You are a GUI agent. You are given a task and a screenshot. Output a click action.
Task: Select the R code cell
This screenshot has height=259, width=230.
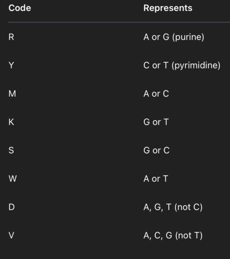11,37
